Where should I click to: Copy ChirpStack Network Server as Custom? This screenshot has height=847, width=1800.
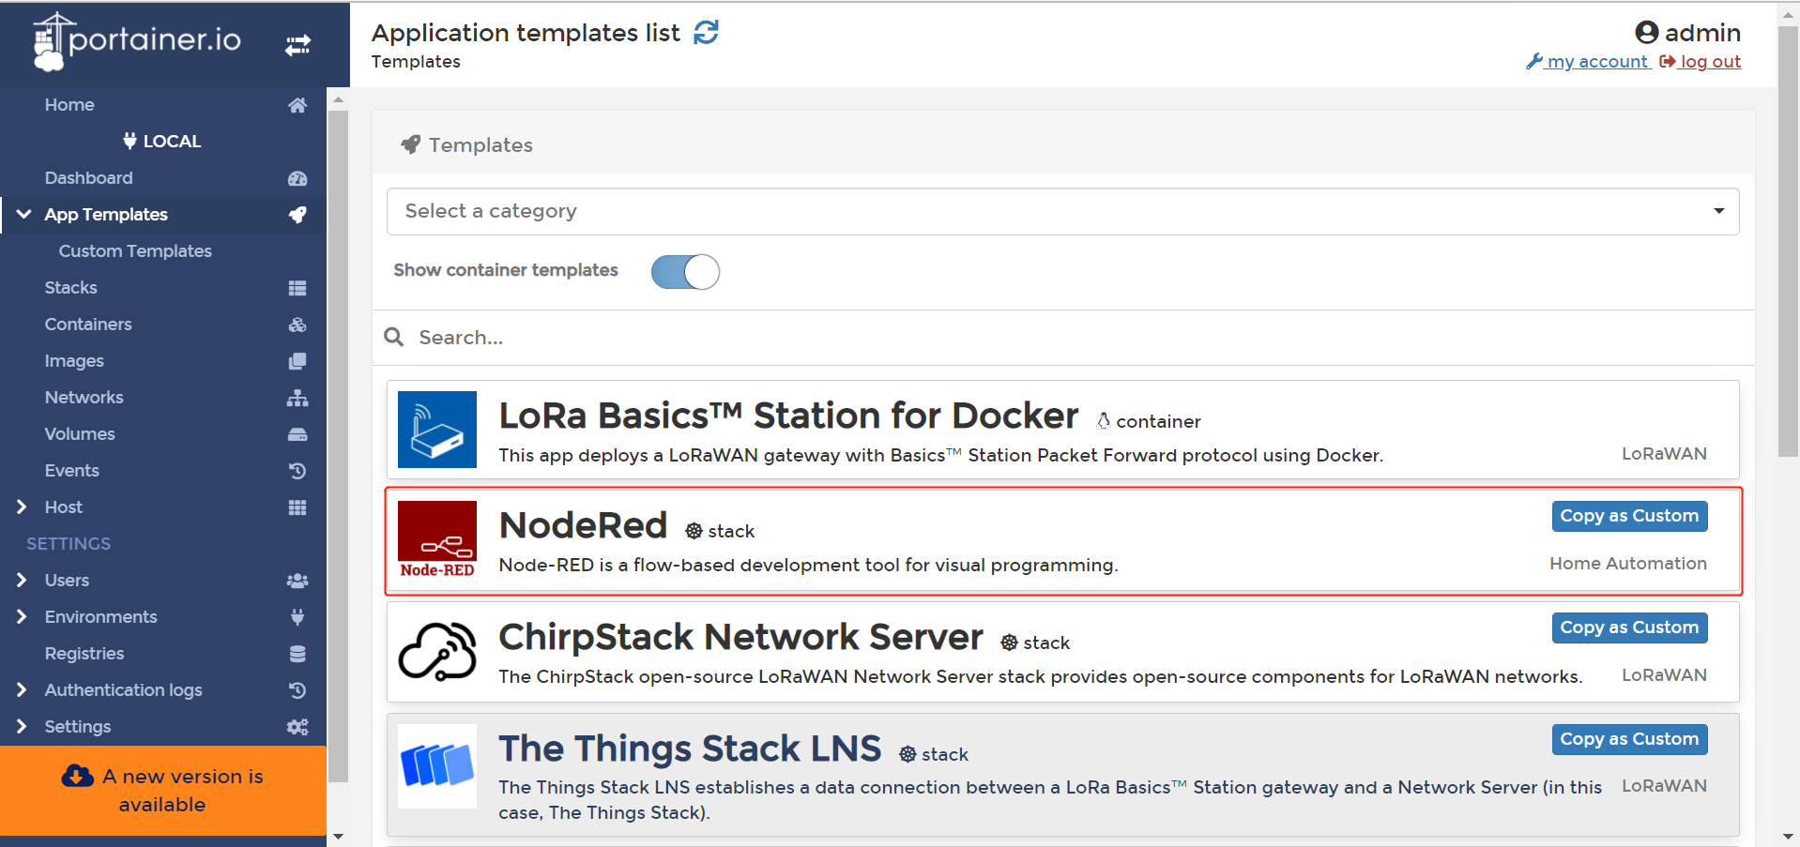tap(1629, 628)
